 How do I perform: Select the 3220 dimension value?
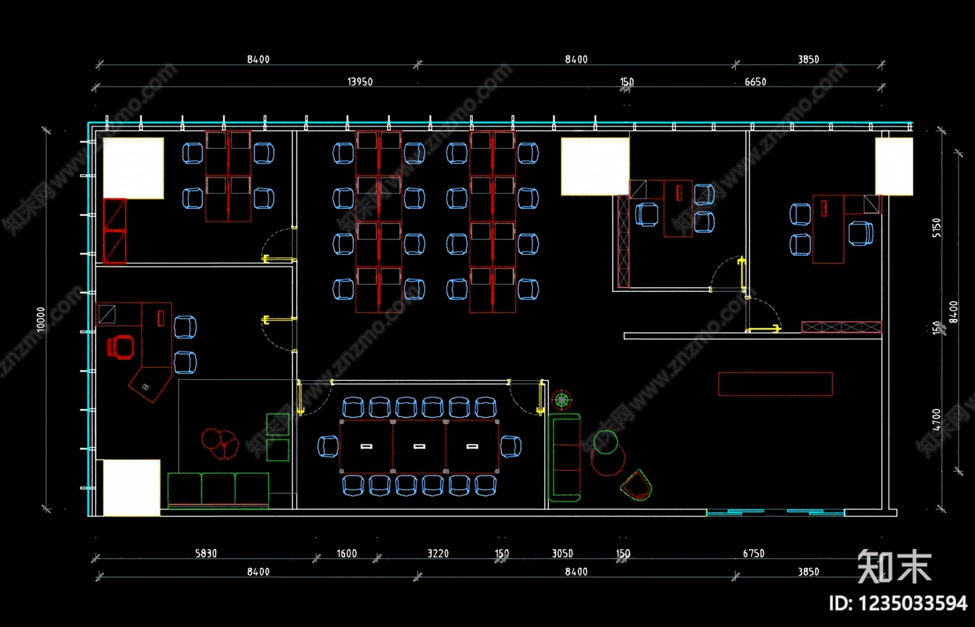pyautogui.click(x=438, y=553)
